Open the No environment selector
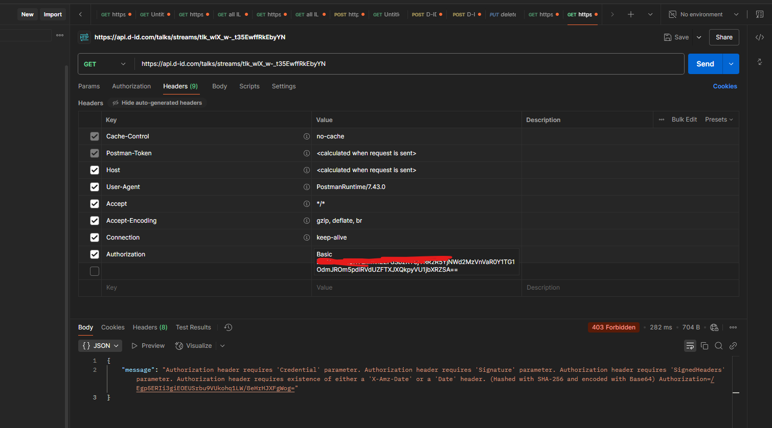The width and height of the screenshot is (772, 428). [x=703, y=14]
